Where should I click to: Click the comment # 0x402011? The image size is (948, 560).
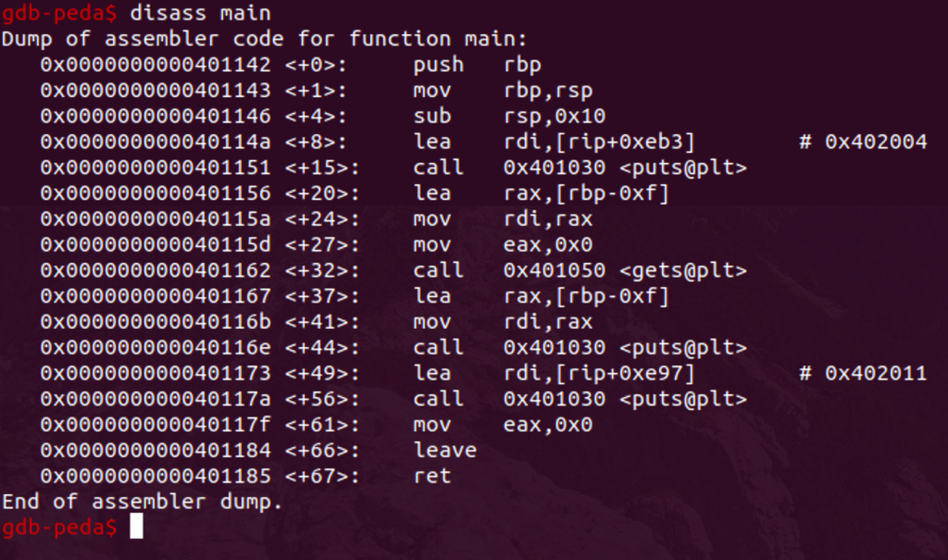coord(863,373)
